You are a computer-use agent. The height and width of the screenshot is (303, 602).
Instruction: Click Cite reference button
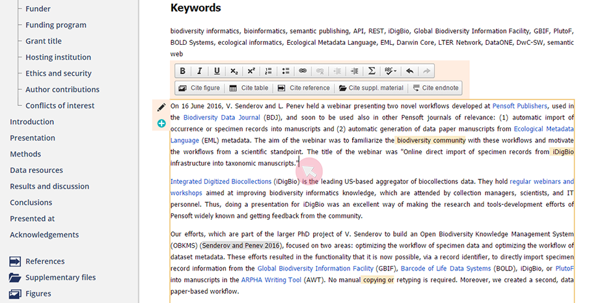304,88
